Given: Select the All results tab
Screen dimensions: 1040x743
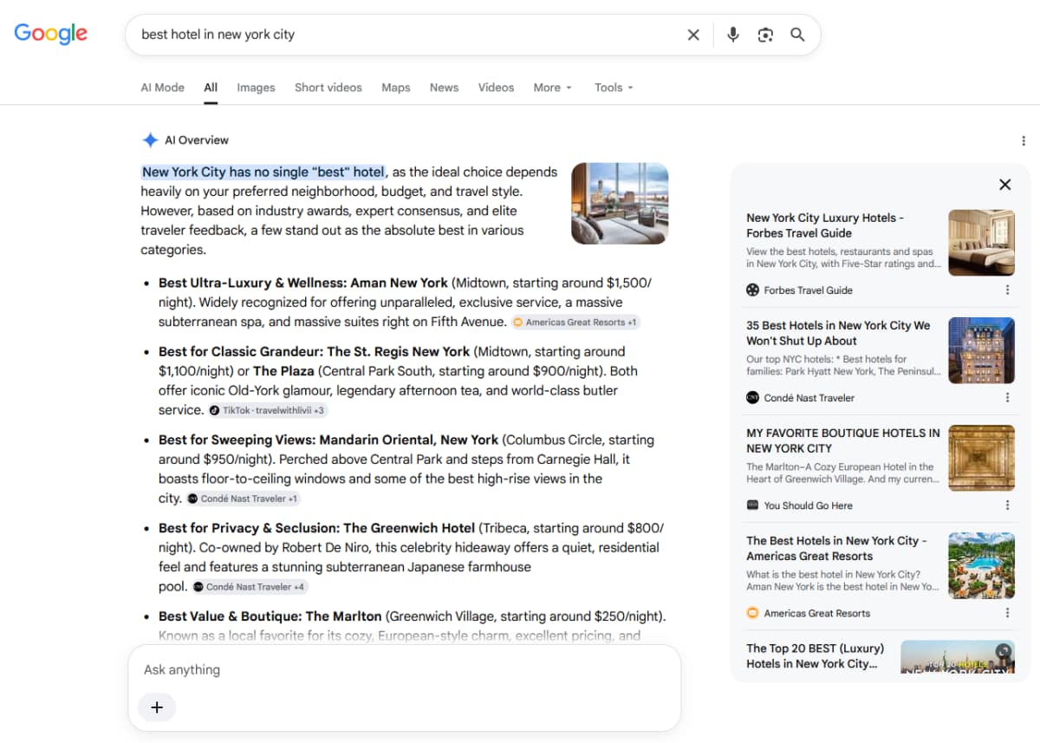Looking at the screenshot, I should 211,88.
